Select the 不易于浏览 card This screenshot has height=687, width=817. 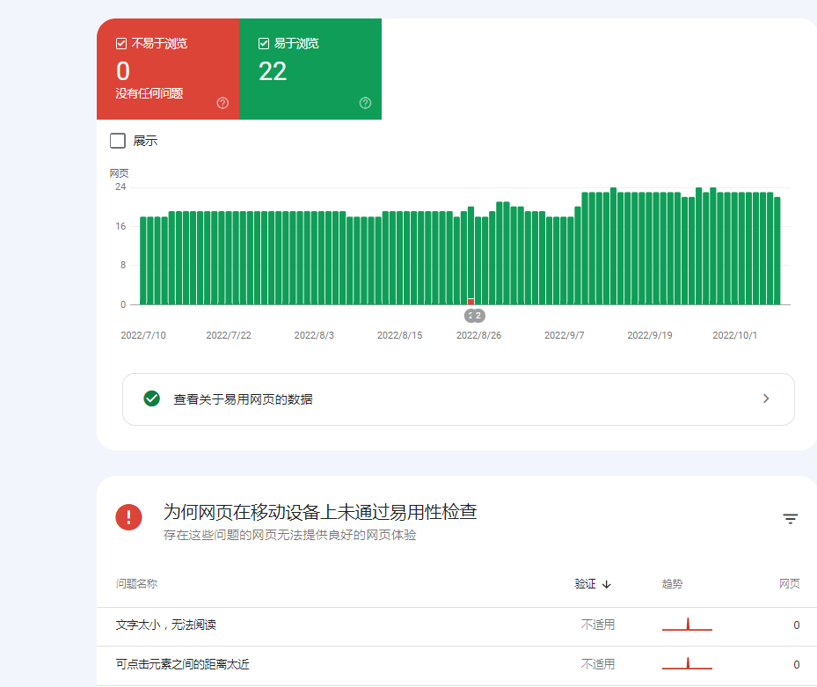pyautogui.click(x=168, y=69)
